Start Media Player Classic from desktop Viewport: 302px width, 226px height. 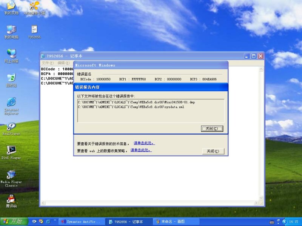(x=11, y=175)
